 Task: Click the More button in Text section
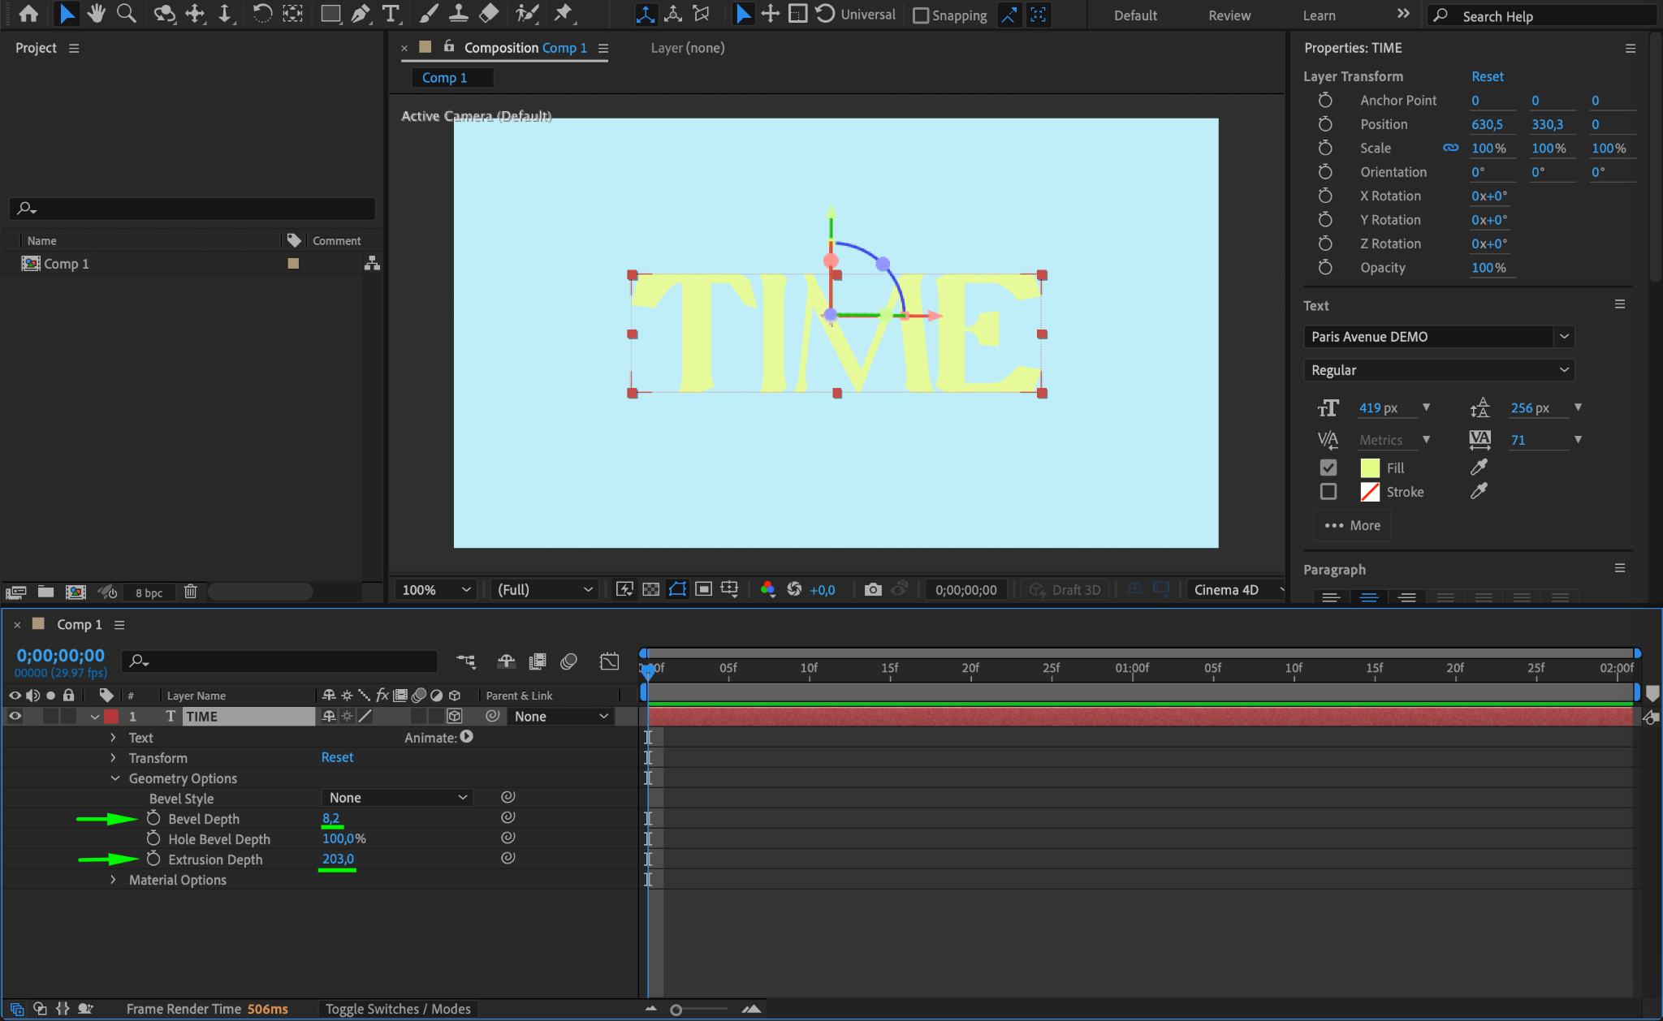1352,525
